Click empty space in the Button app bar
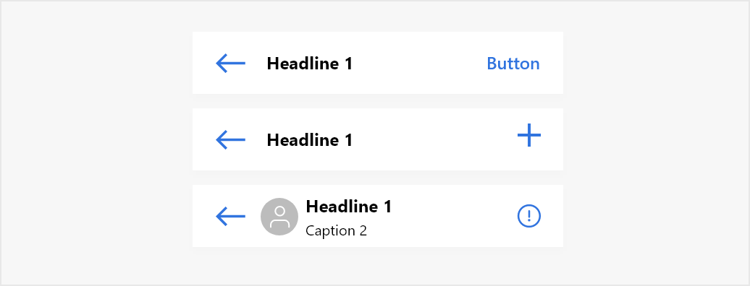Screen dimensions: 750x286 pyautogui.click(x=421, y=63)
